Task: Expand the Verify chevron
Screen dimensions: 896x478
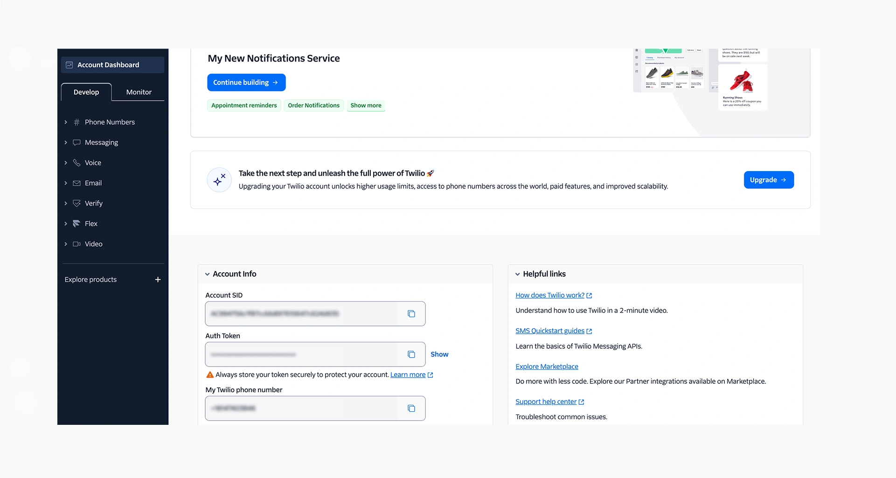Action: [66, 203]
